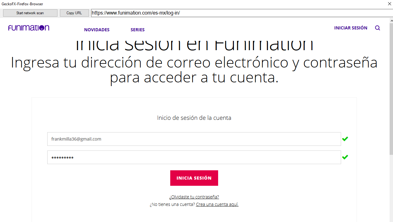Click the Inicio de sesión de la cuenta heading

(194, 118)
